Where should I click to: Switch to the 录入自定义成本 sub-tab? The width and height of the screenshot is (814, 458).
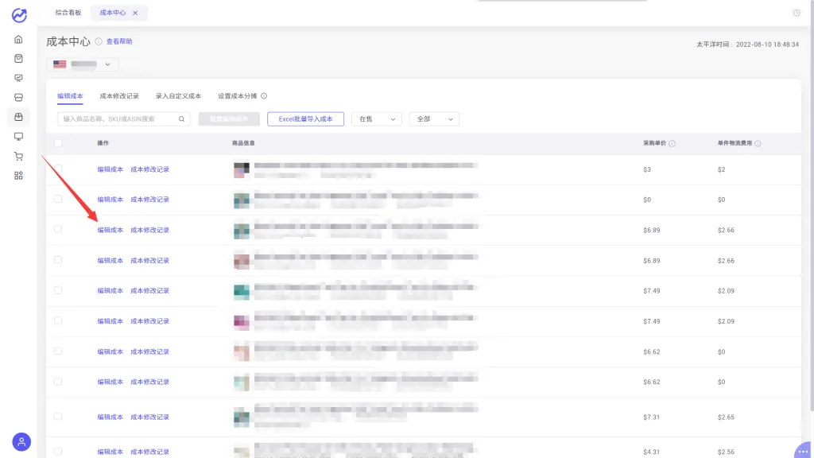178,96
